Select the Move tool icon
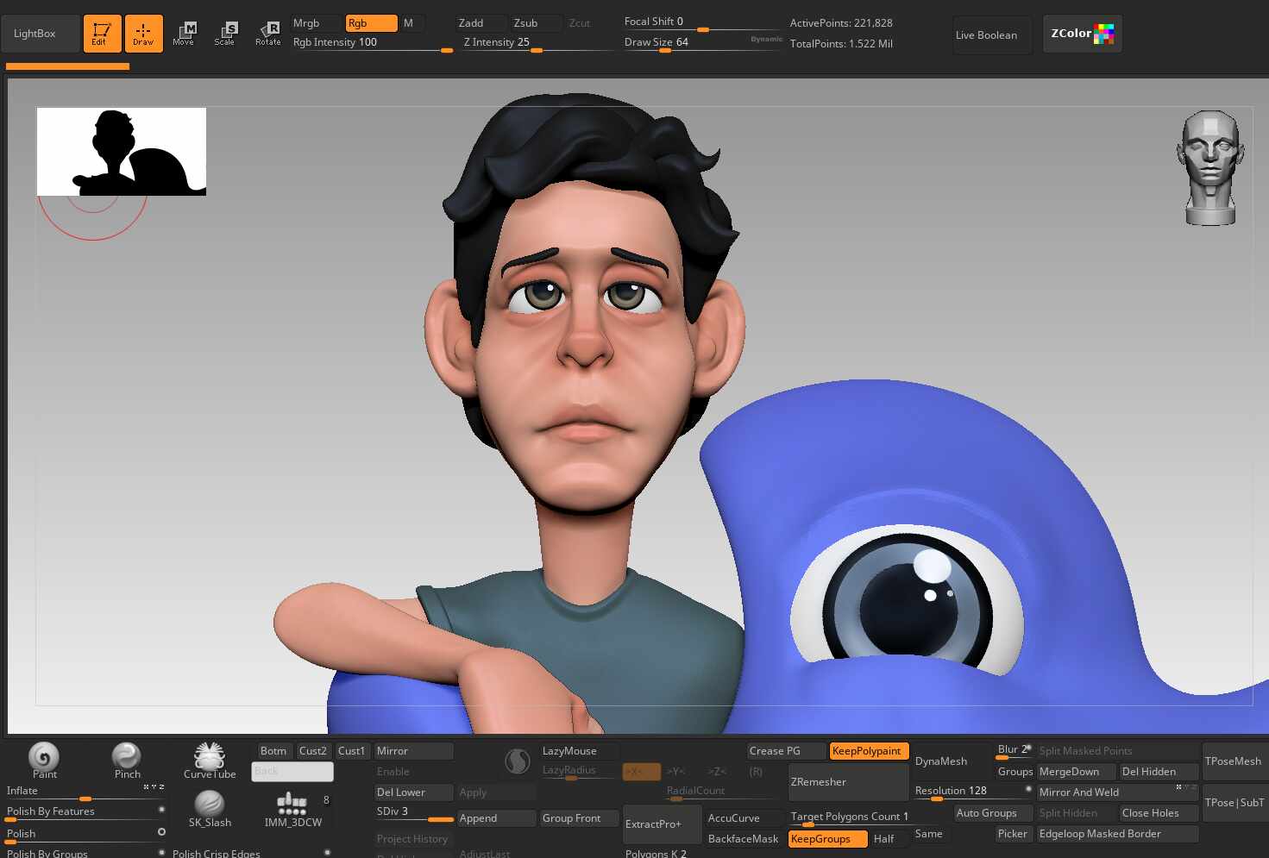This screenshot has height=858, width=1269. (x=184, y=34)
